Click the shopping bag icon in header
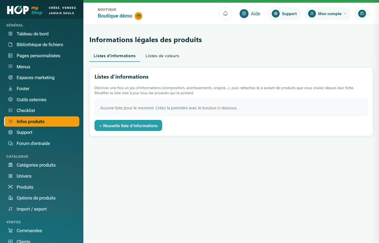Viewport: 379px width, 243px height. pyautogui.click(x=362, y=13)
